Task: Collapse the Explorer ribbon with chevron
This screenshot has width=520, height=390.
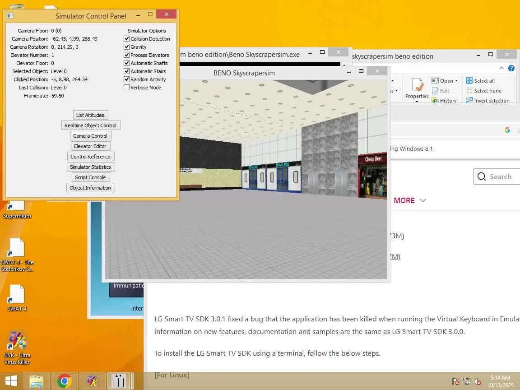Action: [x=501, y=68]
